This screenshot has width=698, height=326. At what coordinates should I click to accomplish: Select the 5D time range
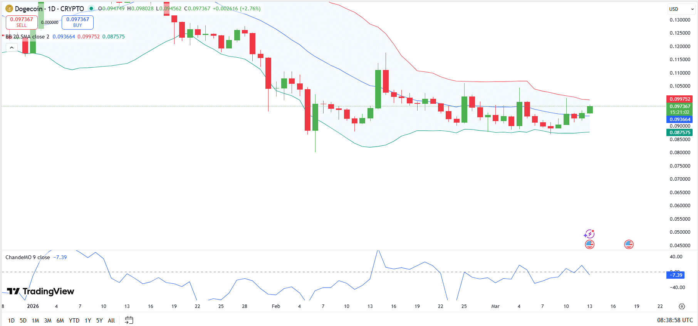(23, 320)
